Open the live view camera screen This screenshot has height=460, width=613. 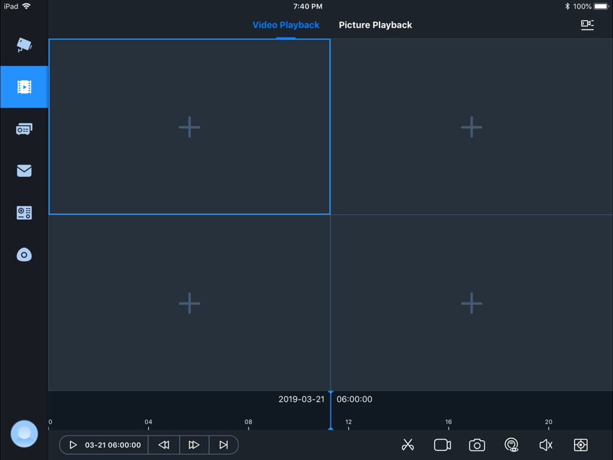click(x=24, y=44)
